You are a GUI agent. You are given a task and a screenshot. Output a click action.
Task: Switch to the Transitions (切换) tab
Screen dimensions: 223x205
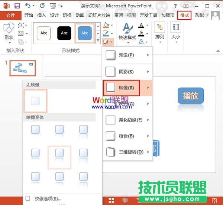67,15
